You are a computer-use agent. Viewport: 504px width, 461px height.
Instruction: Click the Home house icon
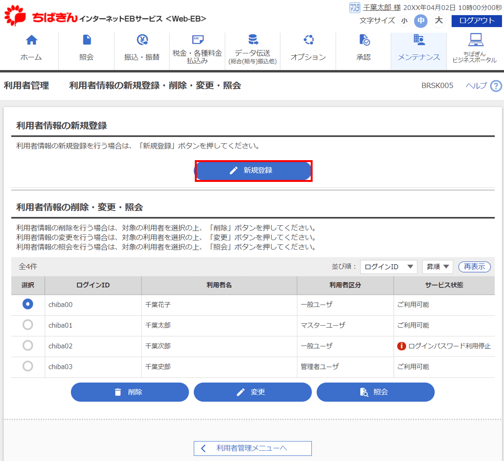[31, 40]
